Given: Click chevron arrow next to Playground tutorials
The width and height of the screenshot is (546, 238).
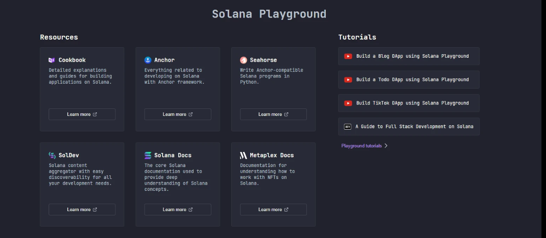Looking at the screenshot, I should (x=386, y=146).
